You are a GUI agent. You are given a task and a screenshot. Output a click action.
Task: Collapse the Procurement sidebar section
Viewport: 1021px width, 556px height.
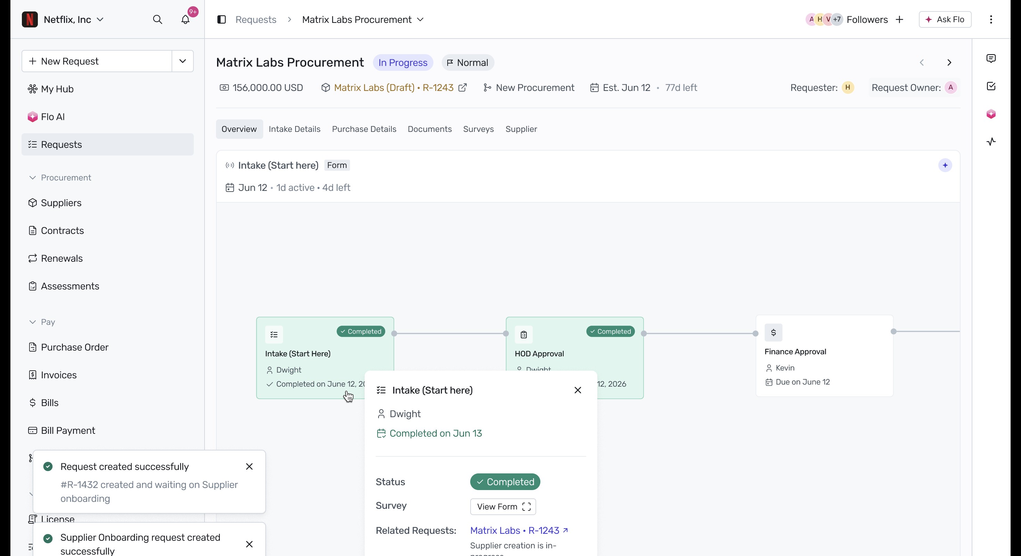click(x=33, y=177)
